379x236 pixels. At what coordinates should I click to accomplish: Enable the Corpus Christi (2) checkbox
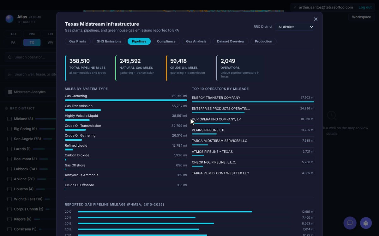[9, 209]
